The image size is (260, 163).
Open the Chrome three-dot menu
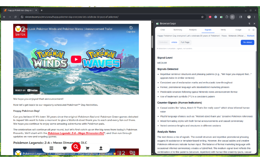tap(254, 17)
